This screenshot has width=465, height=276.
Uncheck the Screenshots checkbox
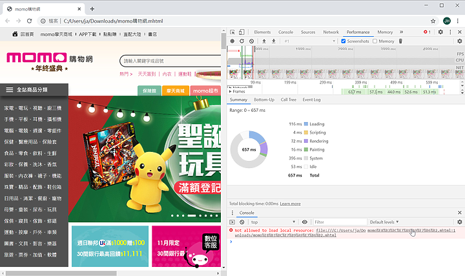coord(344,41)
